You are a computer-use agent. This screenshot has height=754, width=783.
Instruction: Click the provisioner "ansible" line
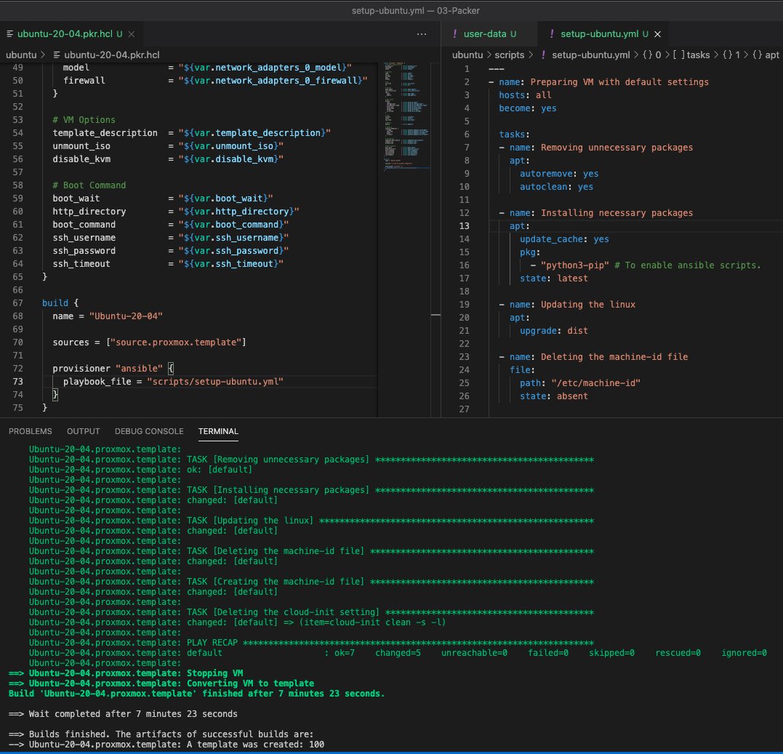pos(113,369)
